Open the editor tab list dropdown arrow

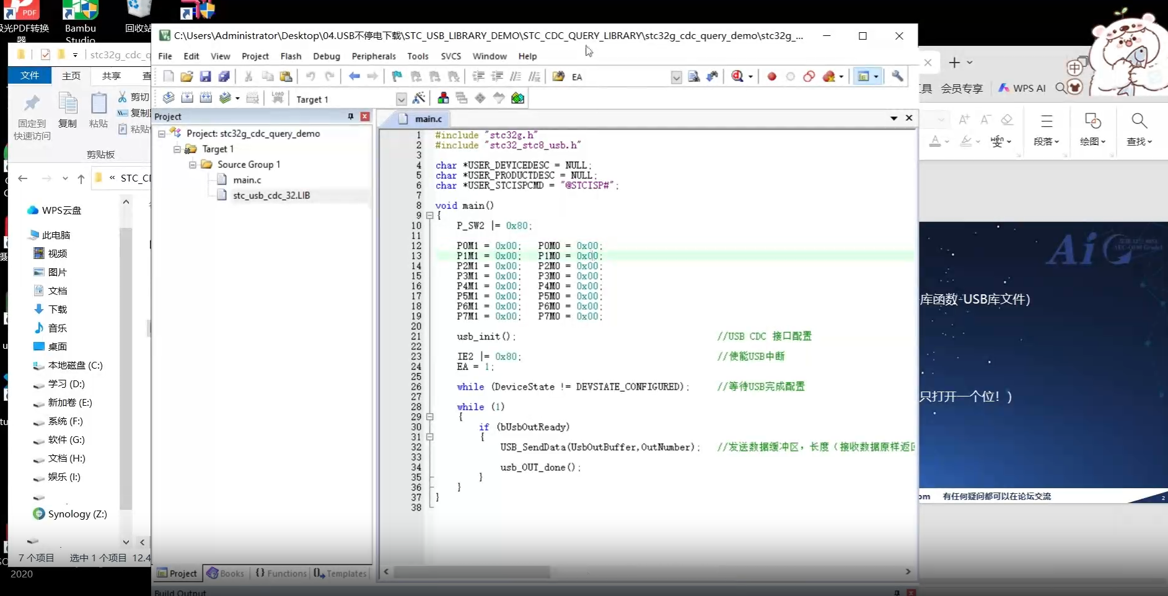(894, 118)
